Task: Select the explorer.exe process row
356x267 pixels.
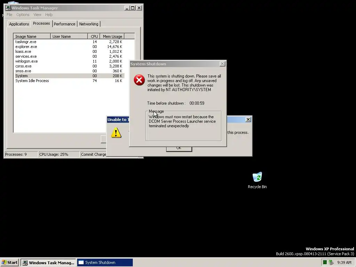Action: 69,47
